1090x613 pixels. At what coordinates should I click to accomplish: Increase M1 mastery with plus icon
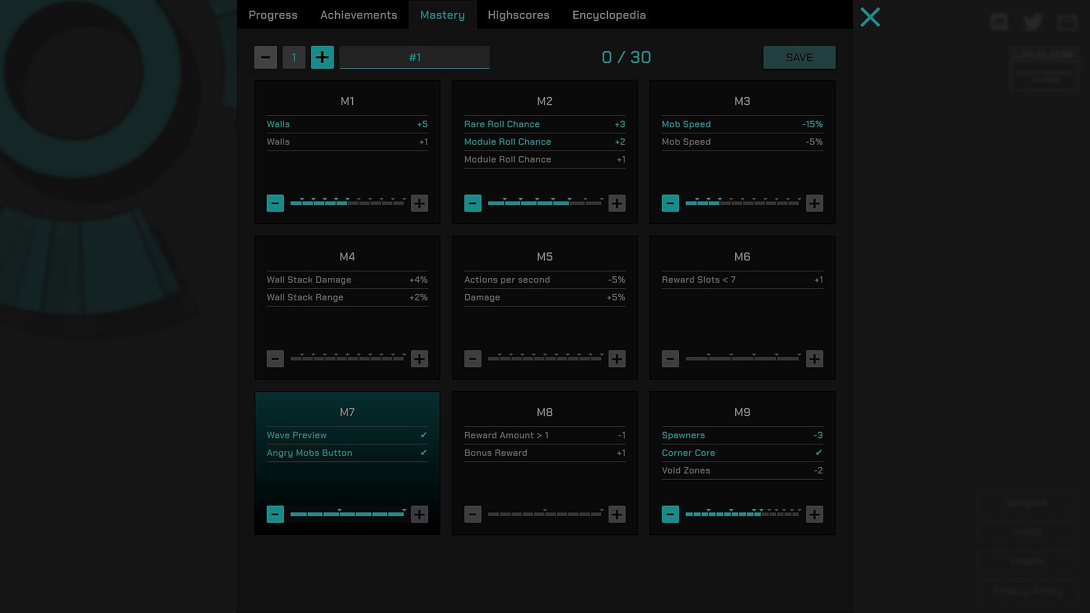click(419, 203)
